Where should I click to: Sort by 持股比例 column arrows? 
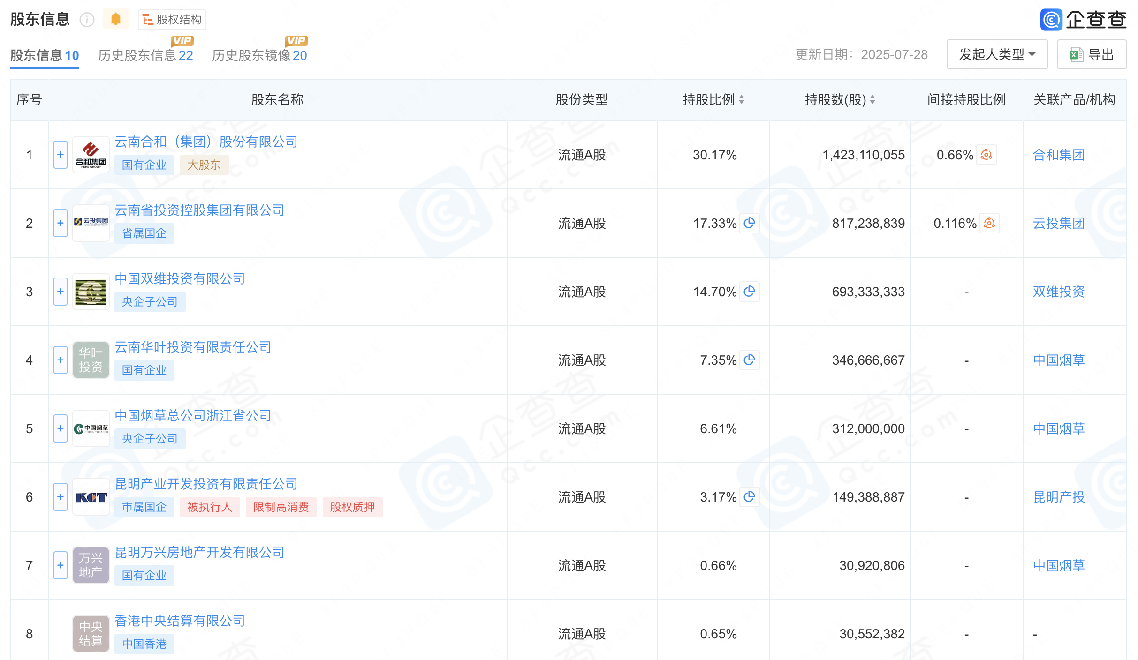(x=742, y=99)
